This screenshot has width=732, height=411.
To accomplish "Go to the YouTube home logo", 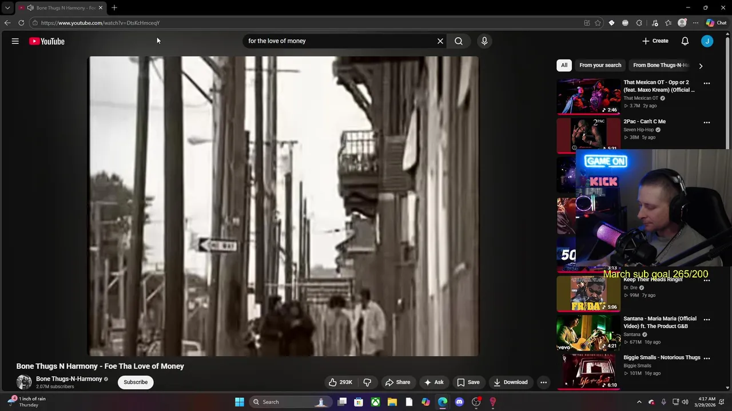I will [47, 41].
